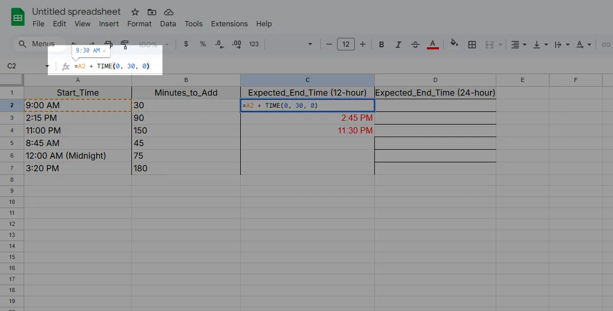Increase font size with plus button
613x311 pixels.
click(x=362, y=44)
